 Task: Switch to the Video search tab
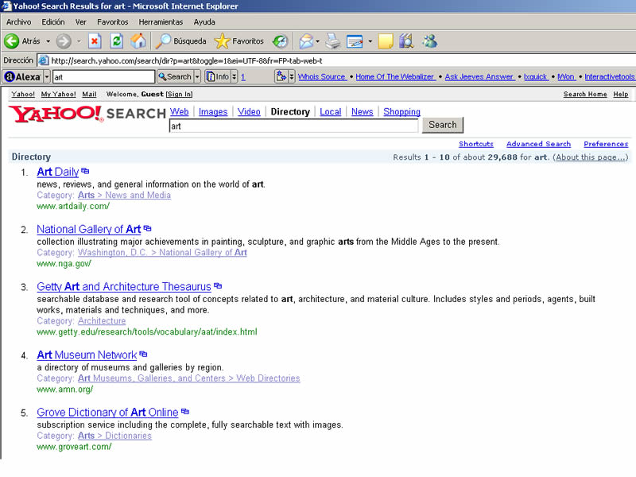click(249, 111)
